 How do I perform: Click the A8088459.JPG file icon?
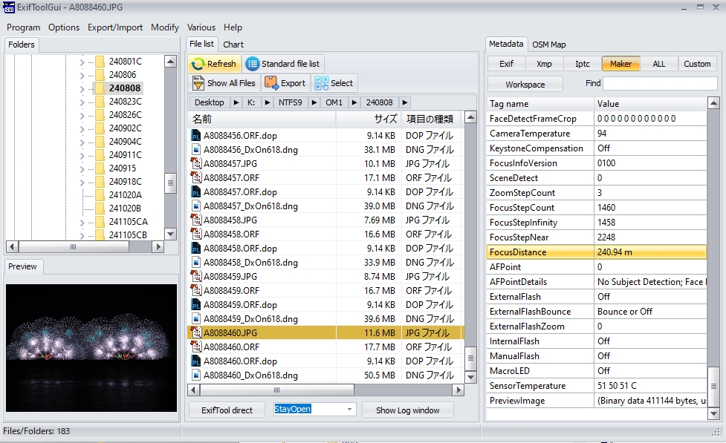point(196,276)
